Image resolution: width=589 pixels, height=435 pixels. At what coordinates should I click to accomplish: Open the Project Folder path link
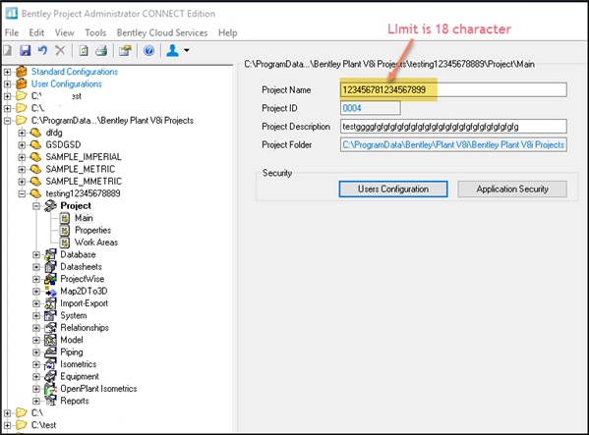point(453,144)
